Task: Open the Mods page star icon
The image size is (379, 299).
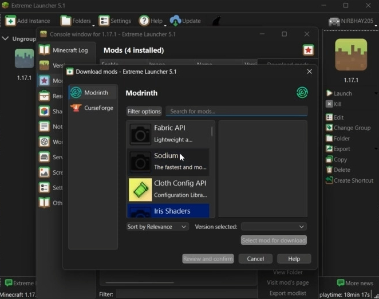Action: [x=44, y=81]
